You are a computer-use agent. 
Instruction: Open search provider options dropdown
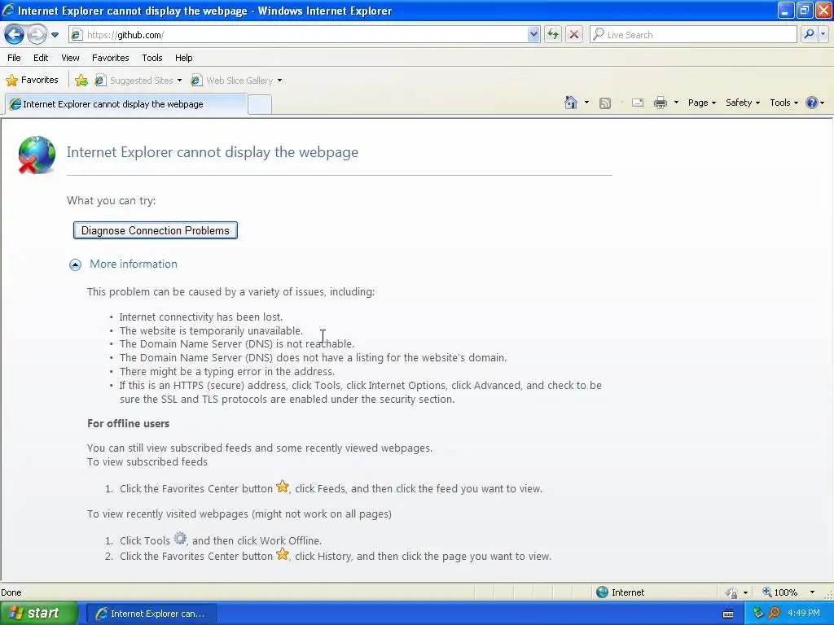pos(823,34)
